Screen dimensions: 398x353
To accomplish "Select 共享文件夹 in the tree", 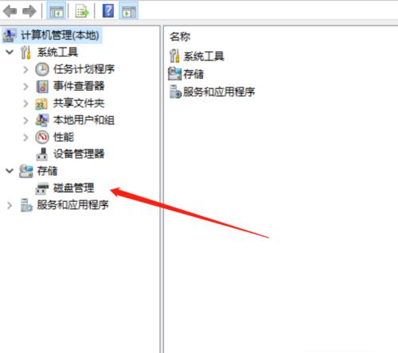I will pyautogui.click(x=79, y=103).
